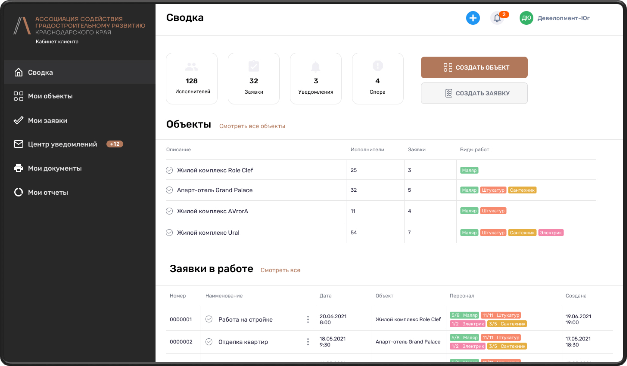Open three-dot menu for Работа на стройке

coord(308,319)
